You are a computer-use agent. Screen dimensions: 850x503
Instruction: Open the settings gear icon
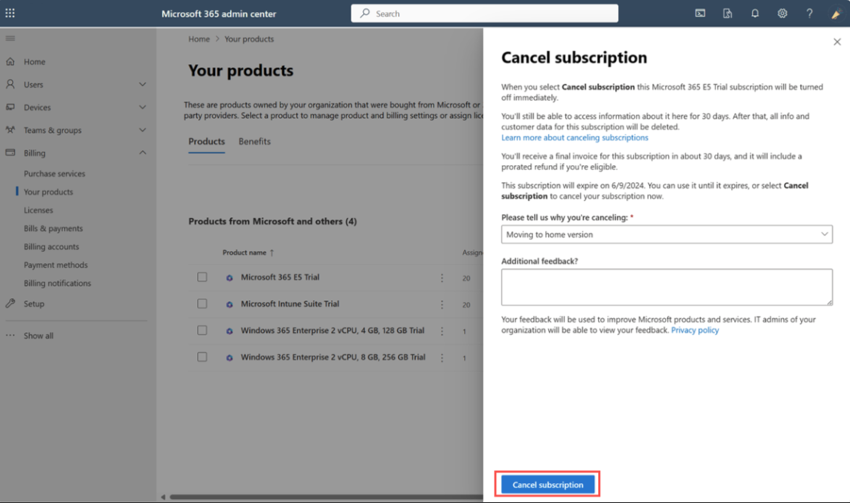click(782, 13)
